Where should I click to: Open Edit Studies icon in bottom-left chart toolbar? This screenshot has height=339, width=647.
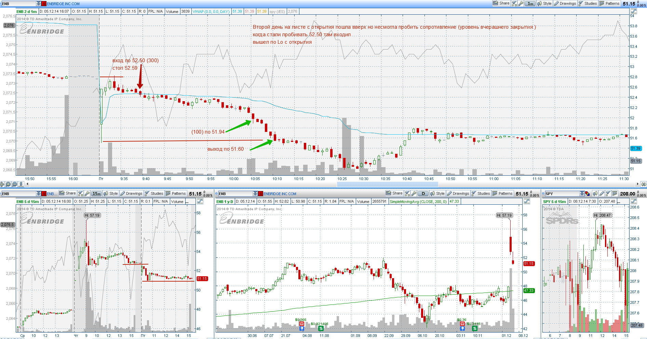(81, 193)
